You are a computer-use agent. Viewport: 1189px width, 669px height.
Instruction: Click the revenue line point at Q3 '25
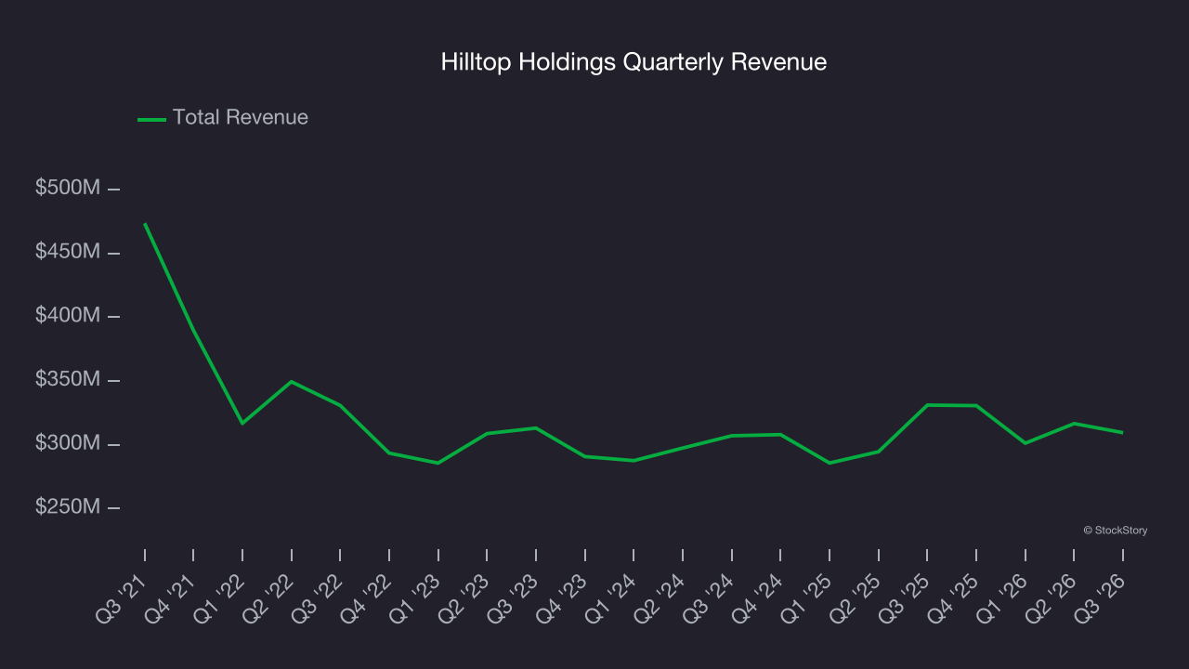click(927, 405)
